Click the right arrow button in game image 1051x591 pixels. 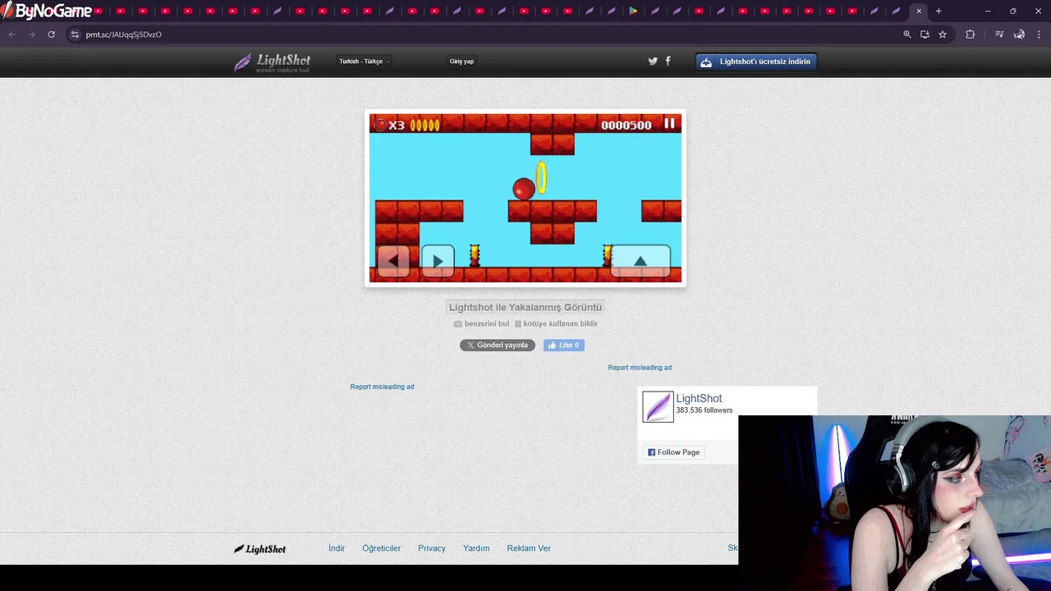[x=438, y=261]
